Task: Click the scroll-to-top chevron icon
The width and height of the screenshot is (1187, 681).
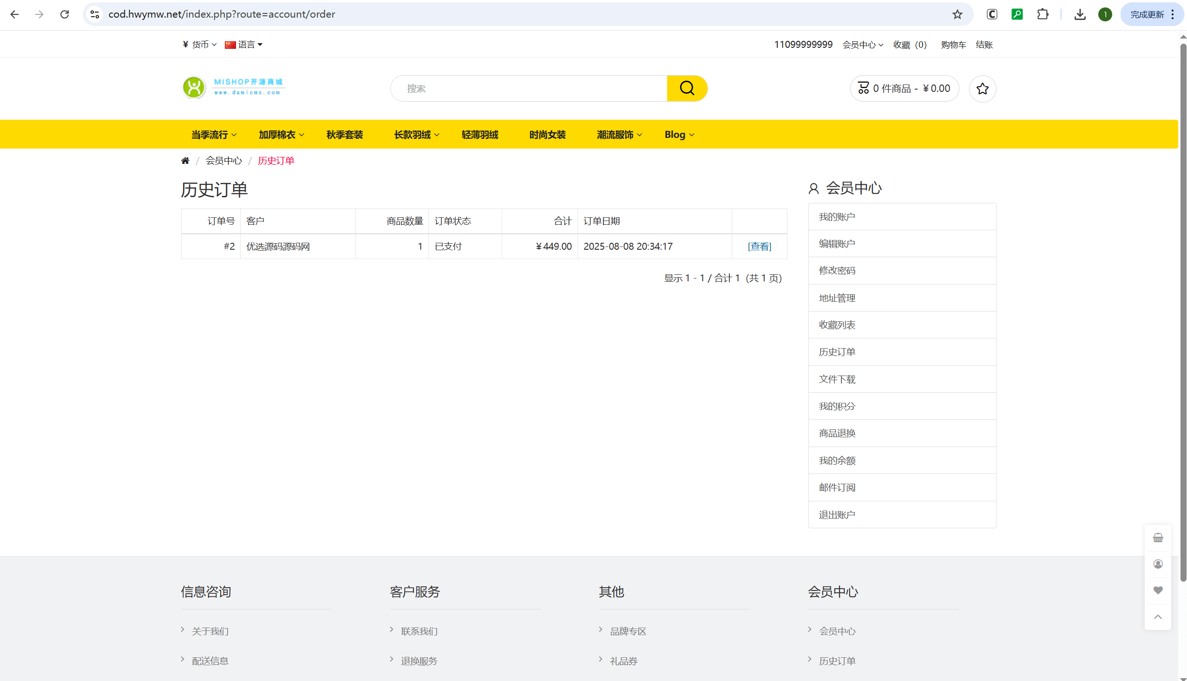Action: point(1158,616)
